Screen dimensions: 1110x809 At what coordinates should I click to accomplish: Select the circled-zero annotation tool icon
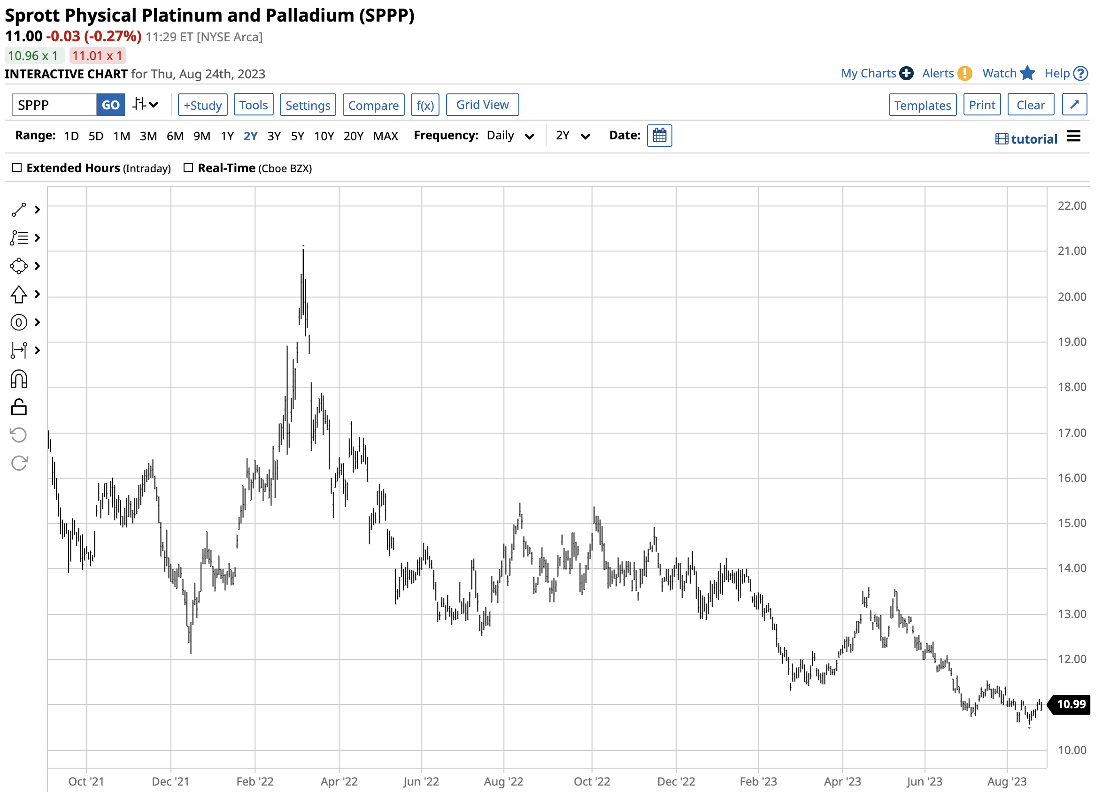[19, 323]
